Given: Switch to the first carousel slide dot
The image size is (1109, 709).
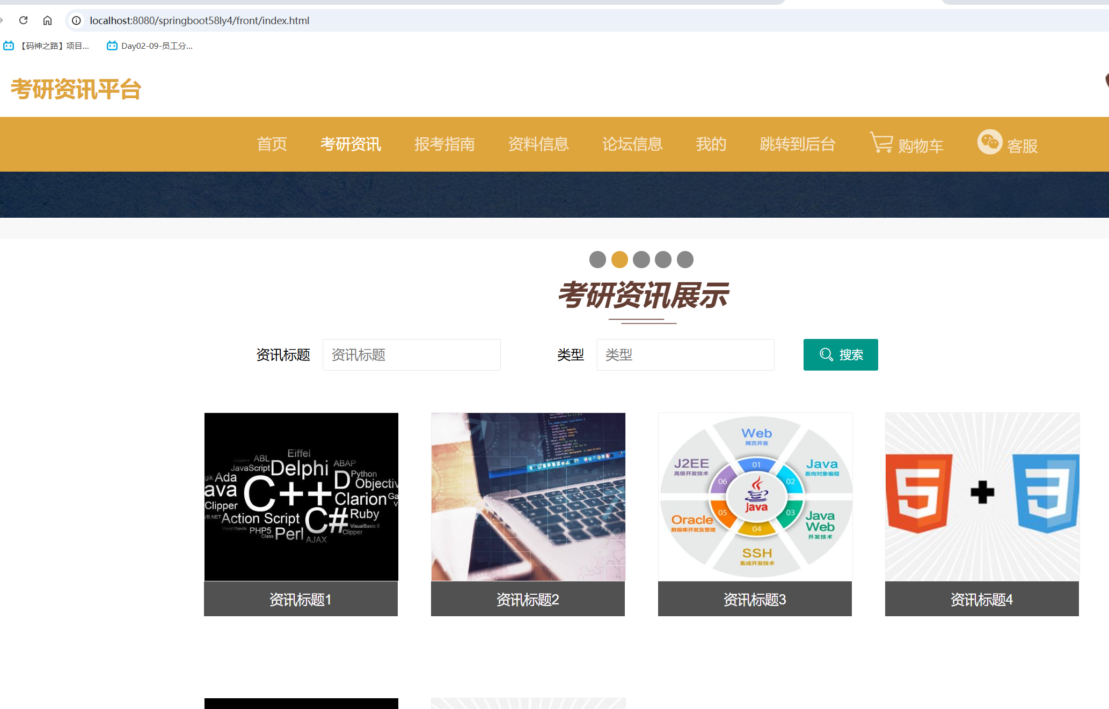Looking at the screenshot, I should tap(598, 259).
